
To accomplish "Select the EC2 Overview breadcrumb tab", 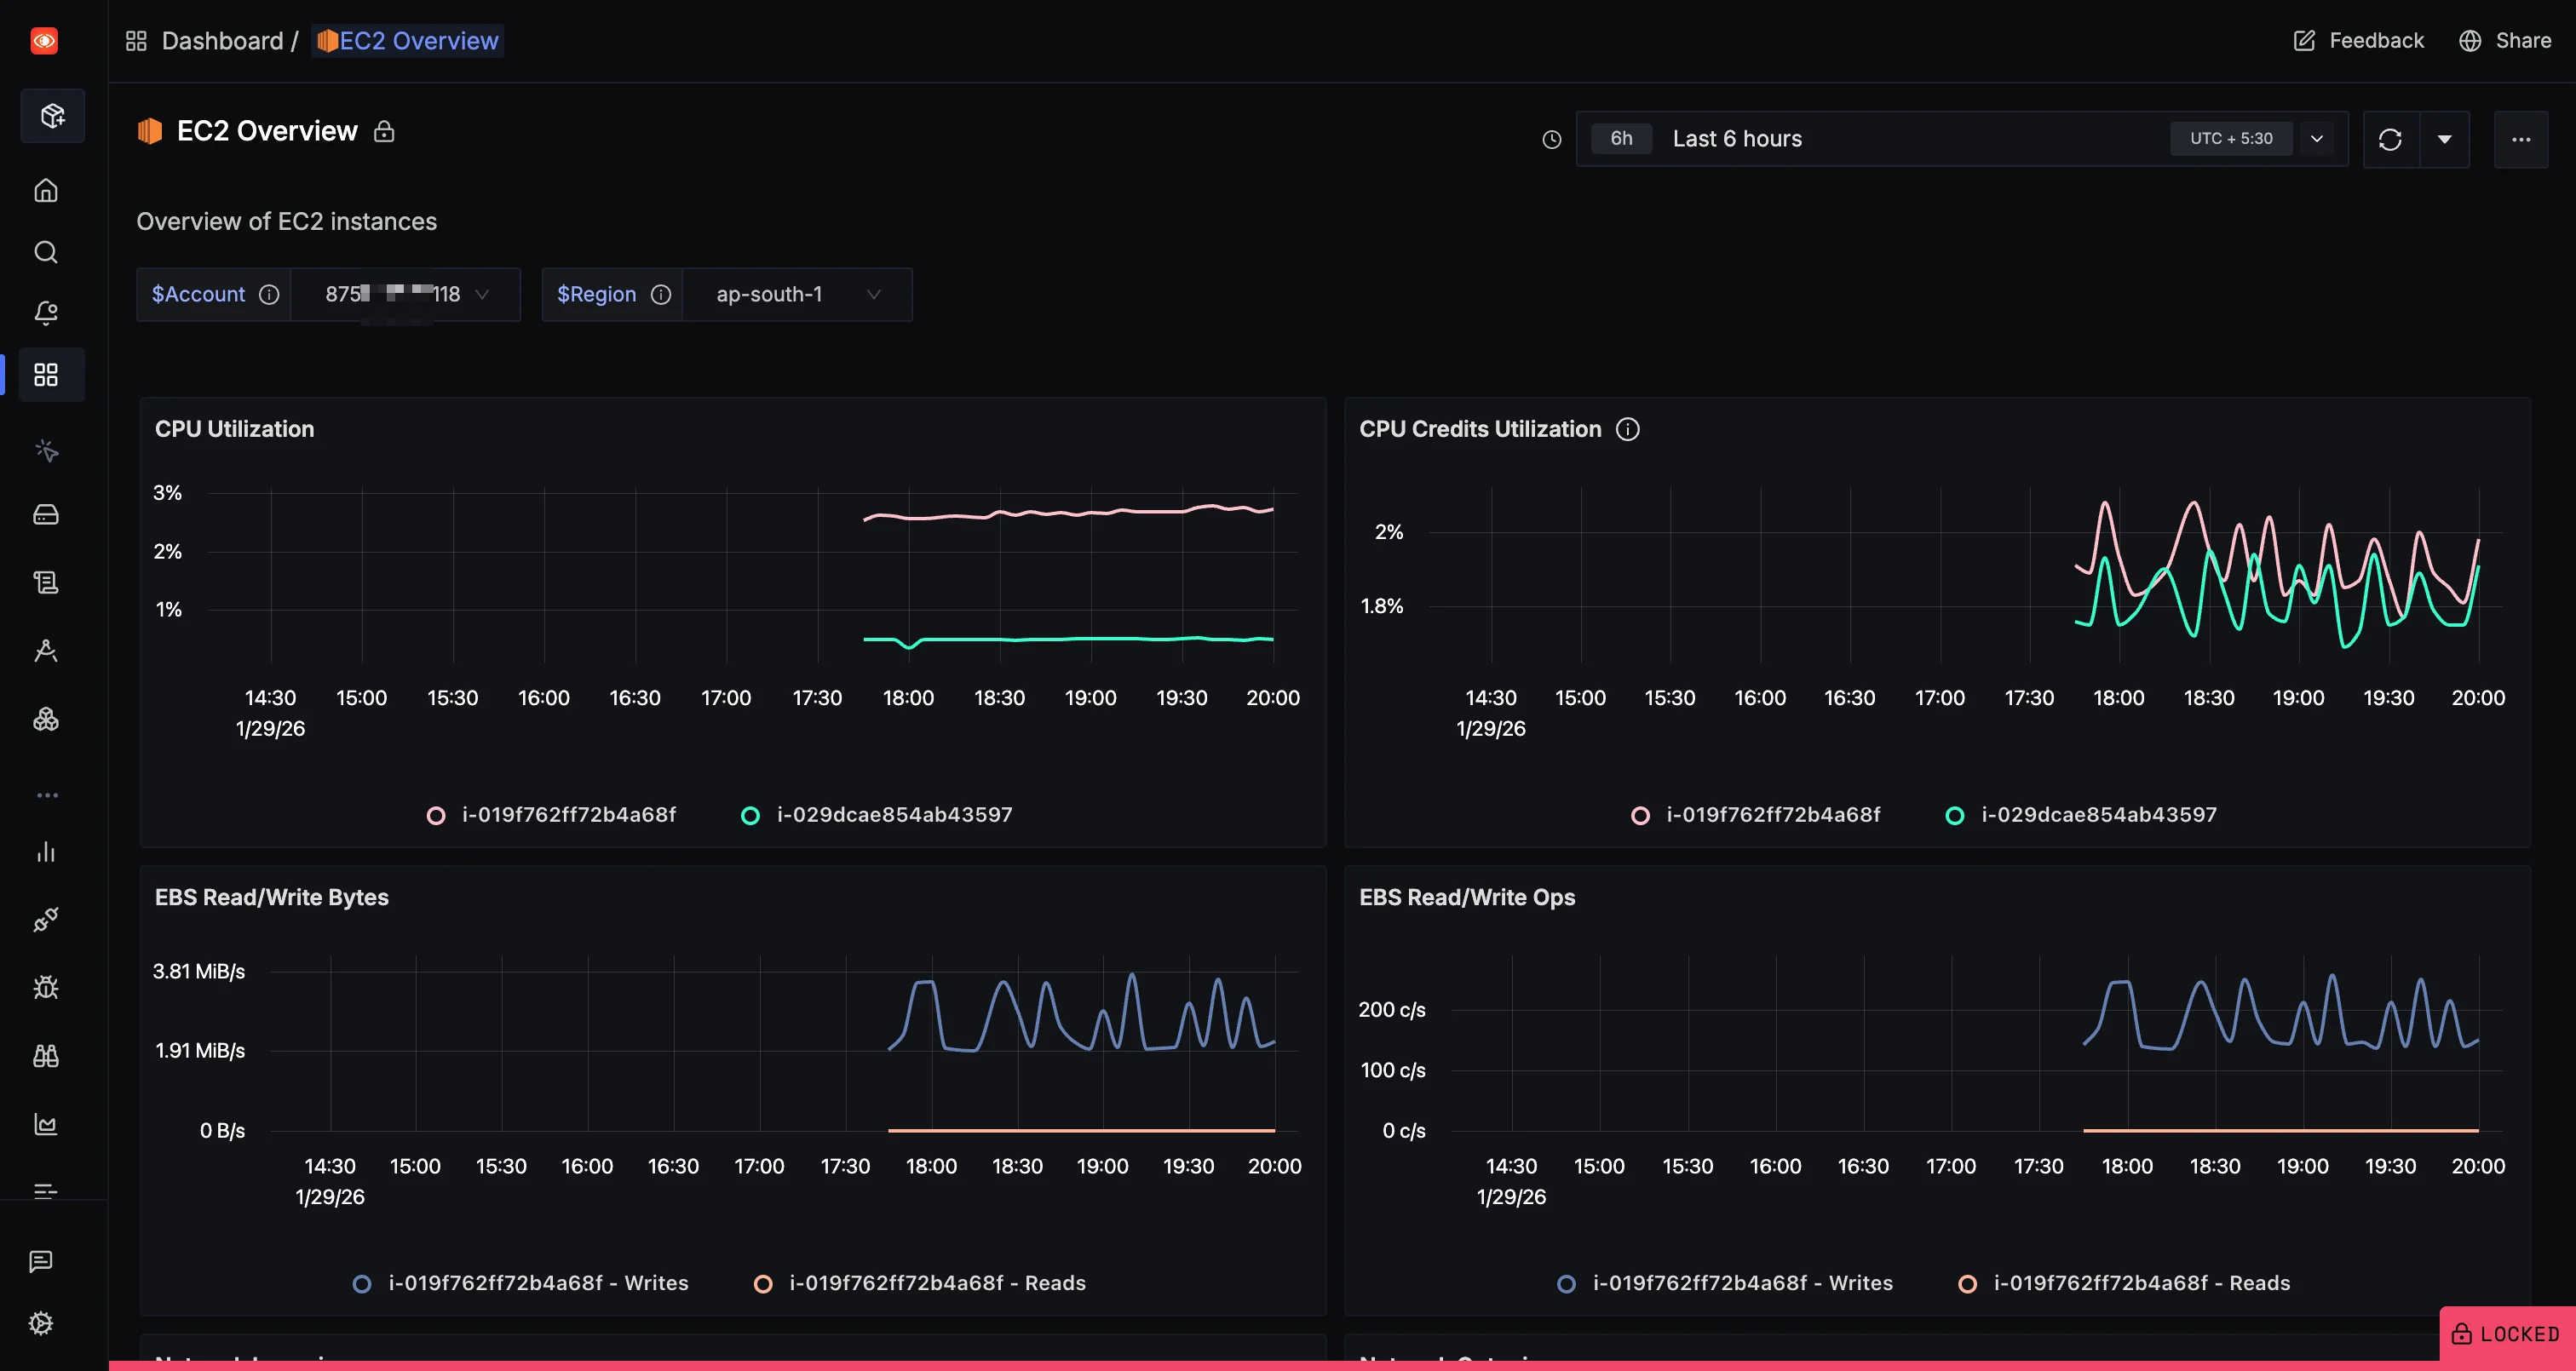I will 406,40.
